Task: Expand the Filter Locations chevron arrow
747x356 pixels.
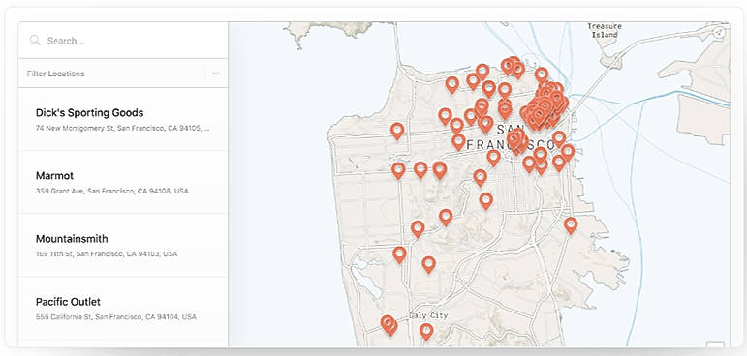Action: click(216, 74)
